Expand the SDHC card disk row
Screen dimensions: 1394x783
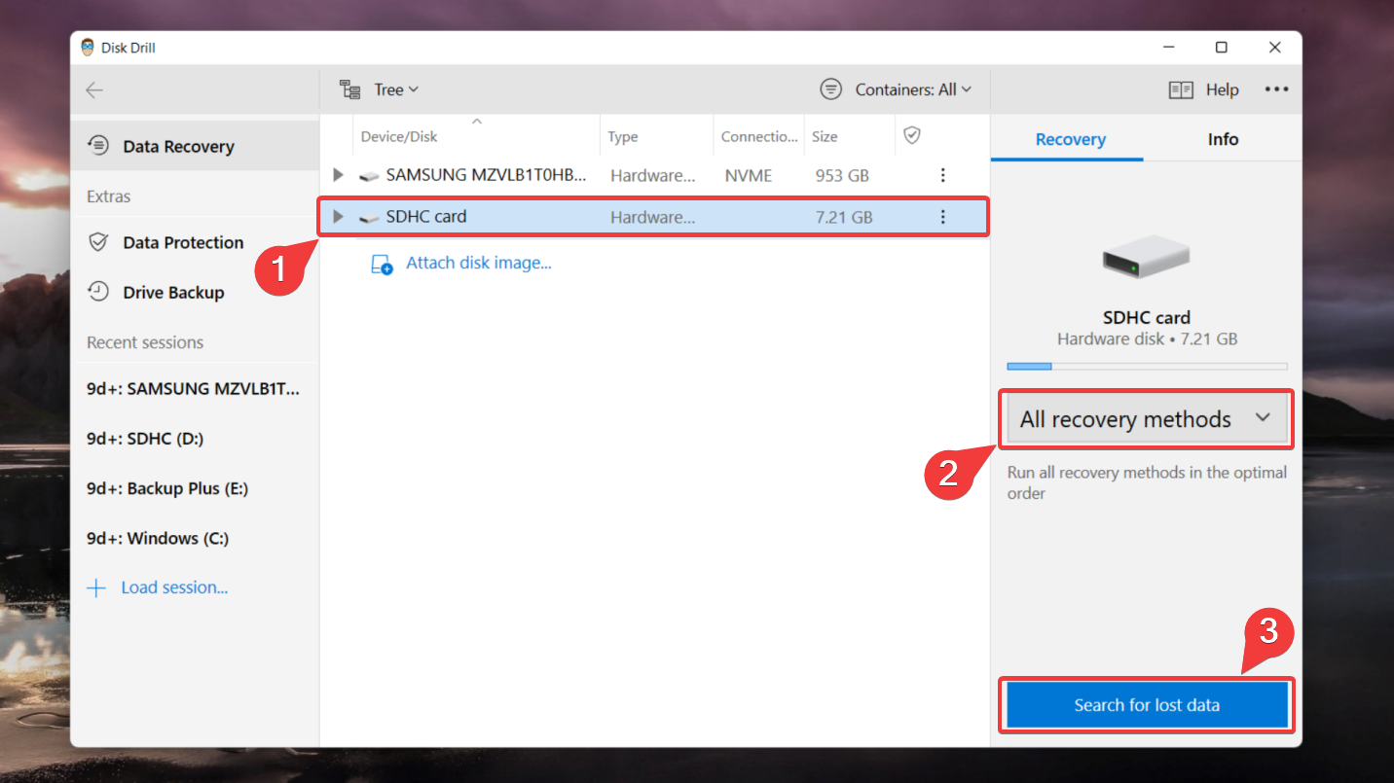click(x=338, y=216)
